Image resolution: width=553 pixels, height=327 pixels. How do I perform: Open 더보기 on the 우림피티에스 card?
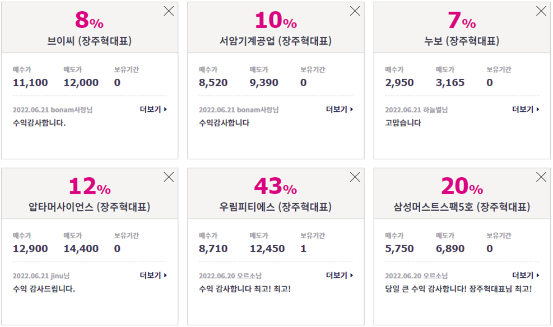pos(340,275)
